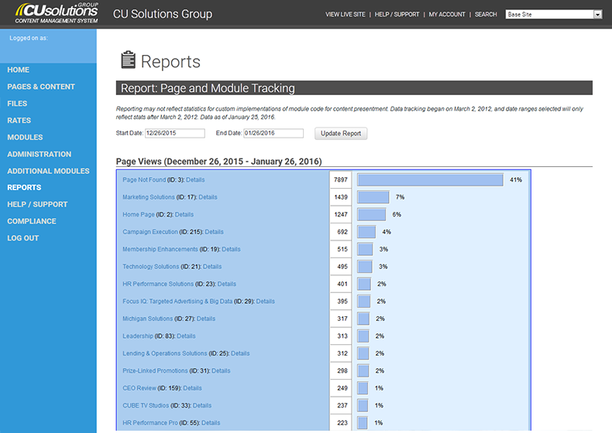Open Details for Leadership
Viewport: 612px width, 433px height.
[186, 336]
